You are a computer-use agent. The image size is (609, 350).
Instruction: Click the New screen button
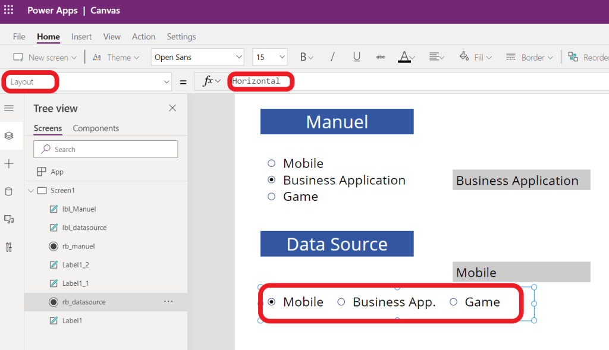[45, 57]
